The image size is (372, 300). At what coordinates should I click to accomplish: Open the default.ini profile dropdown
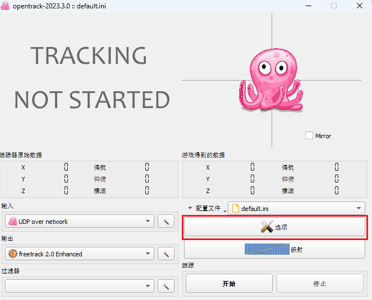pyautogui.click(x=296, y=208)
